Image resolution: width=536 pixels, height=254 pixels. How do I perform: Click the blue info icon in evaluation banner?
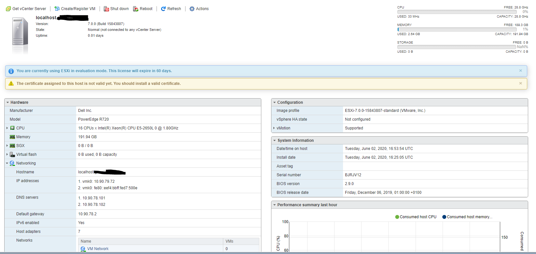point(11,71)
